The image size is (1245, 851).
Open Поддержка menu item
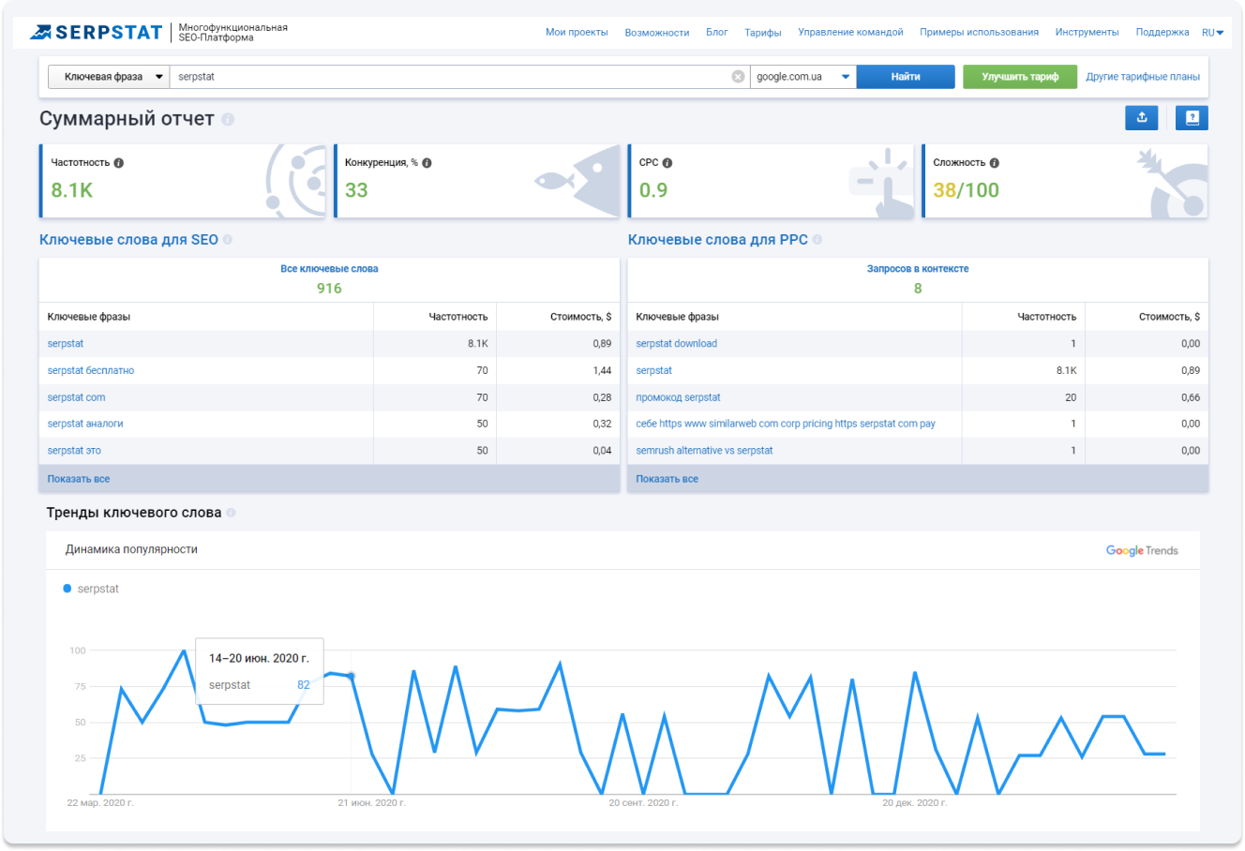(x=1162, y=33)
